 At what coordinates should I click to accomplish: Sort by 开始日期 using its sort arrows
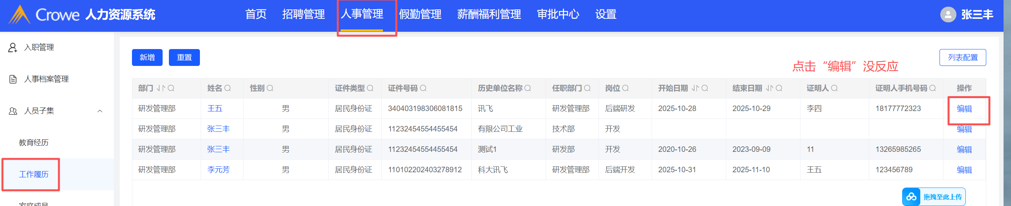pos(695,88)
